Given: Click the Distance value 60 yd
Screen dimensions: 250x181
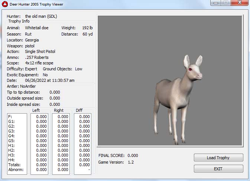Looking at the screenshot, I should coord(88,34).
